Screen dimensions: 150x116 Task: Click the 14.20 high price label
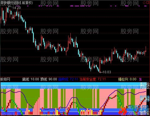[x=16, y=8]
